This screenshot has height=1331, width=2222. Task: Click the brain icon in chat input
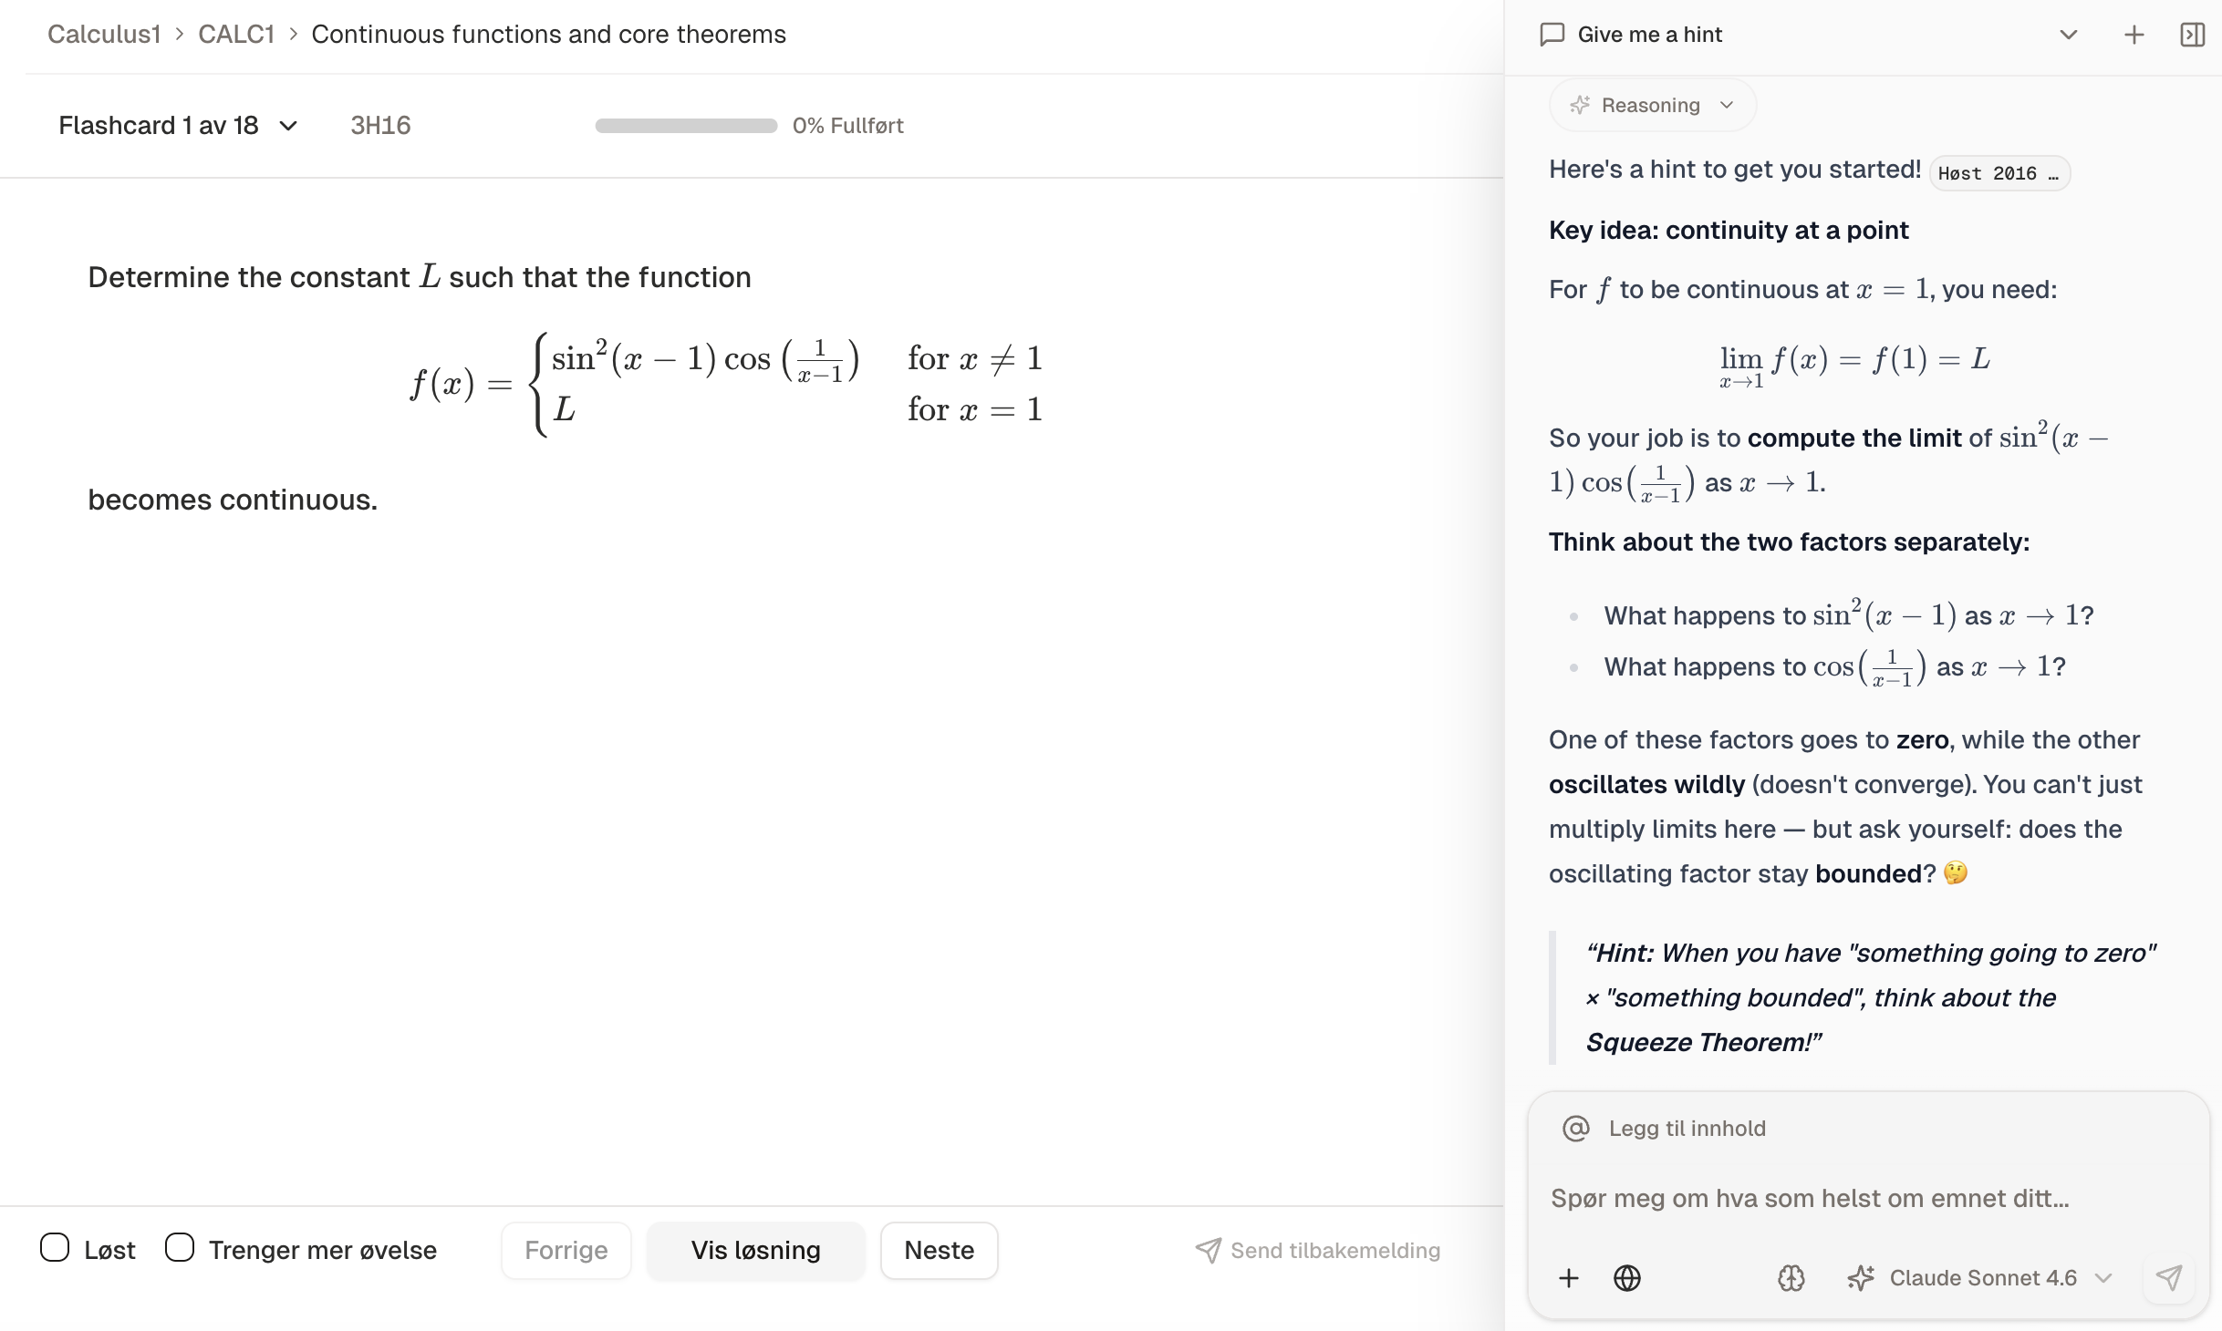click(x=1791, y=1278)
